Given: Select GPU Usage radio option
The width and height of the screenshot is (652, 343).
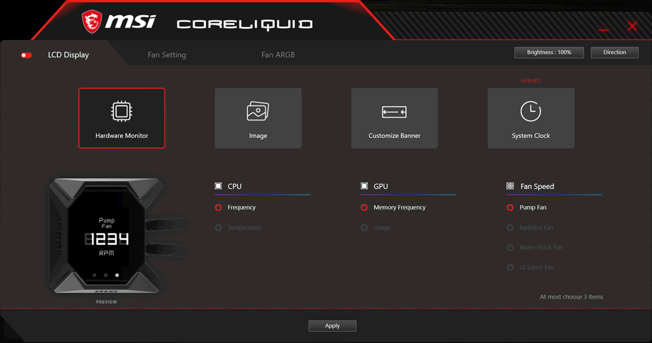Looking at the screenshot, I should pyautogui.click(x=364, y=227).
